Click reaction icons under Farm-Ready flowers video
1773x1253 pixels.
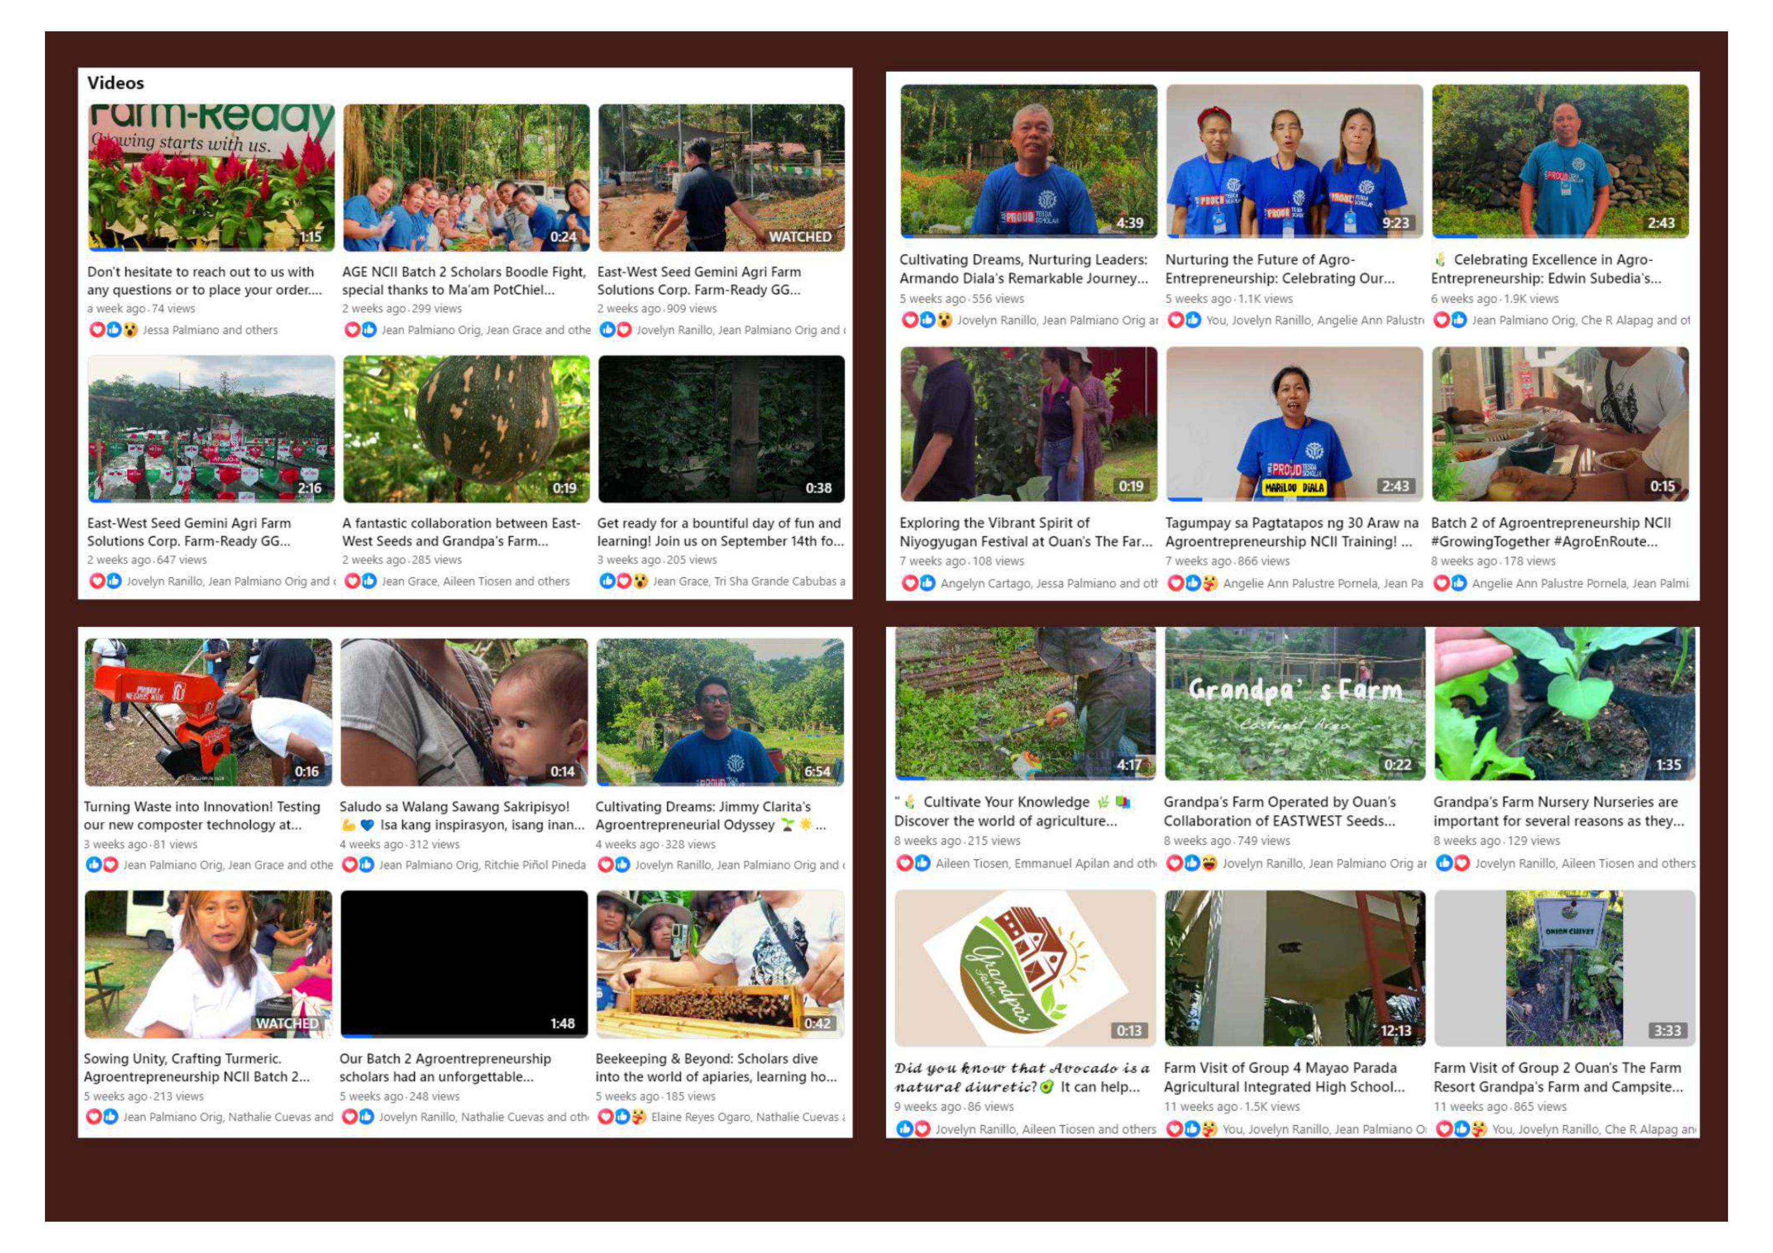[x=114, y=329]
